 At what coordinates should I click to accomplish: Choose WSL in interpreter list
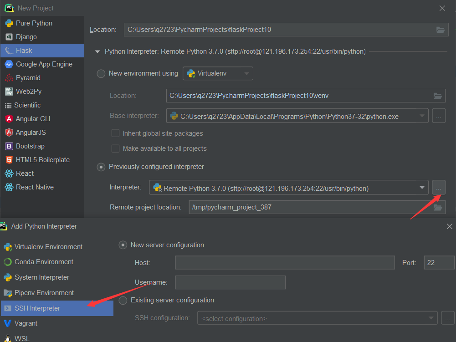tap(57, 338)
